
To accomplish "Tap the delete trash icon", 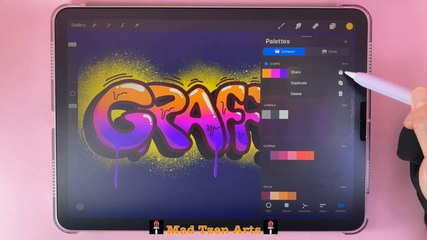I will point(340,93).
